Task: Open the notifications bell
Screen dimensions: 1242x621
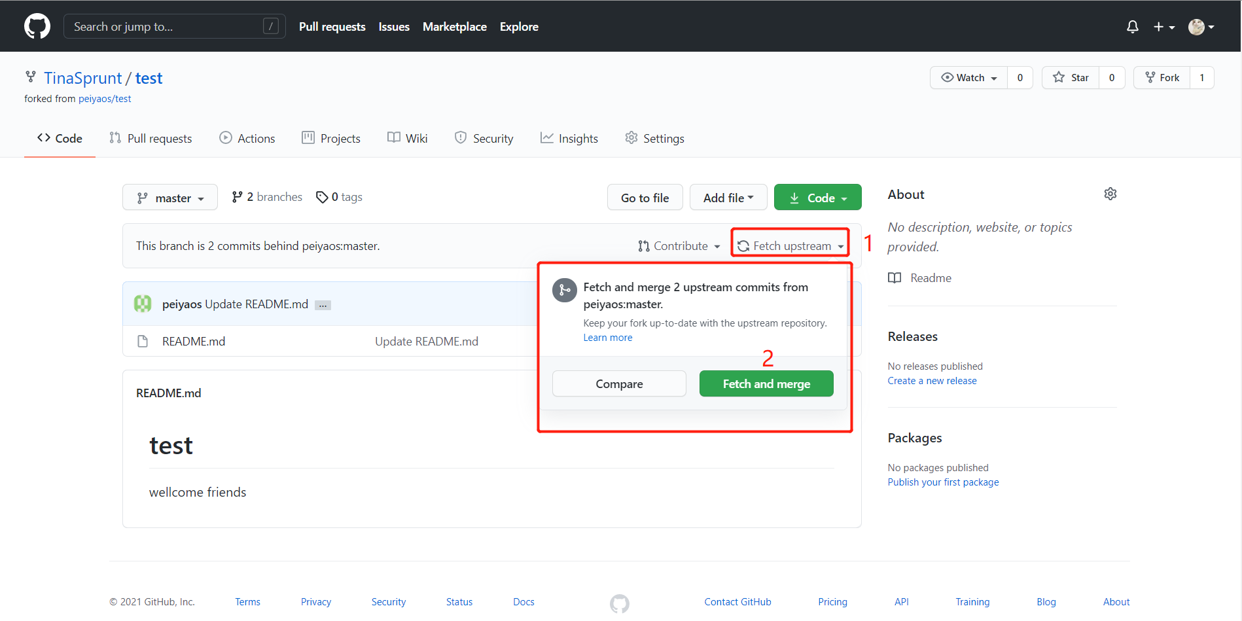Action: pos(1133,27)
